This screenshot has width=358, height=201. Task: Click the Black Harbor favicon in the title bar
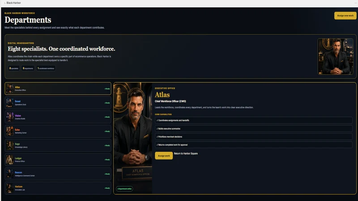tap(5, 3)
